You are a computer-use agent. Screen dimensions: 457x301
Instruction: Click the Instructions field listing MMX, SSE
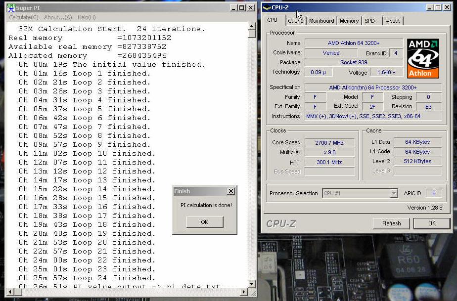click(x=373, y=116)
